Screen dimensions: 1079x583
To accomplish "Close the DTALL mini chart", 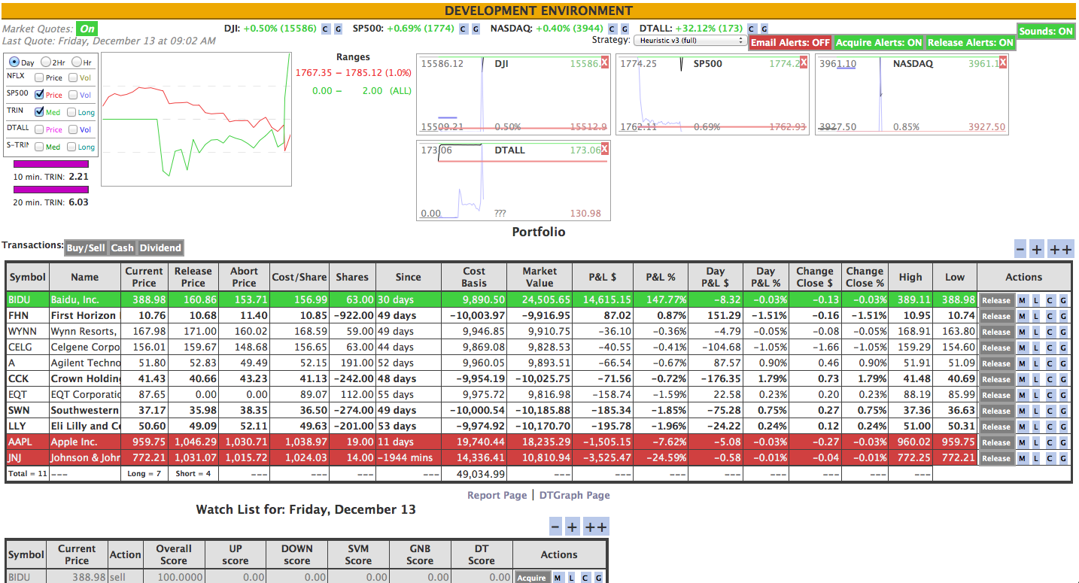I will coord(604,149).
